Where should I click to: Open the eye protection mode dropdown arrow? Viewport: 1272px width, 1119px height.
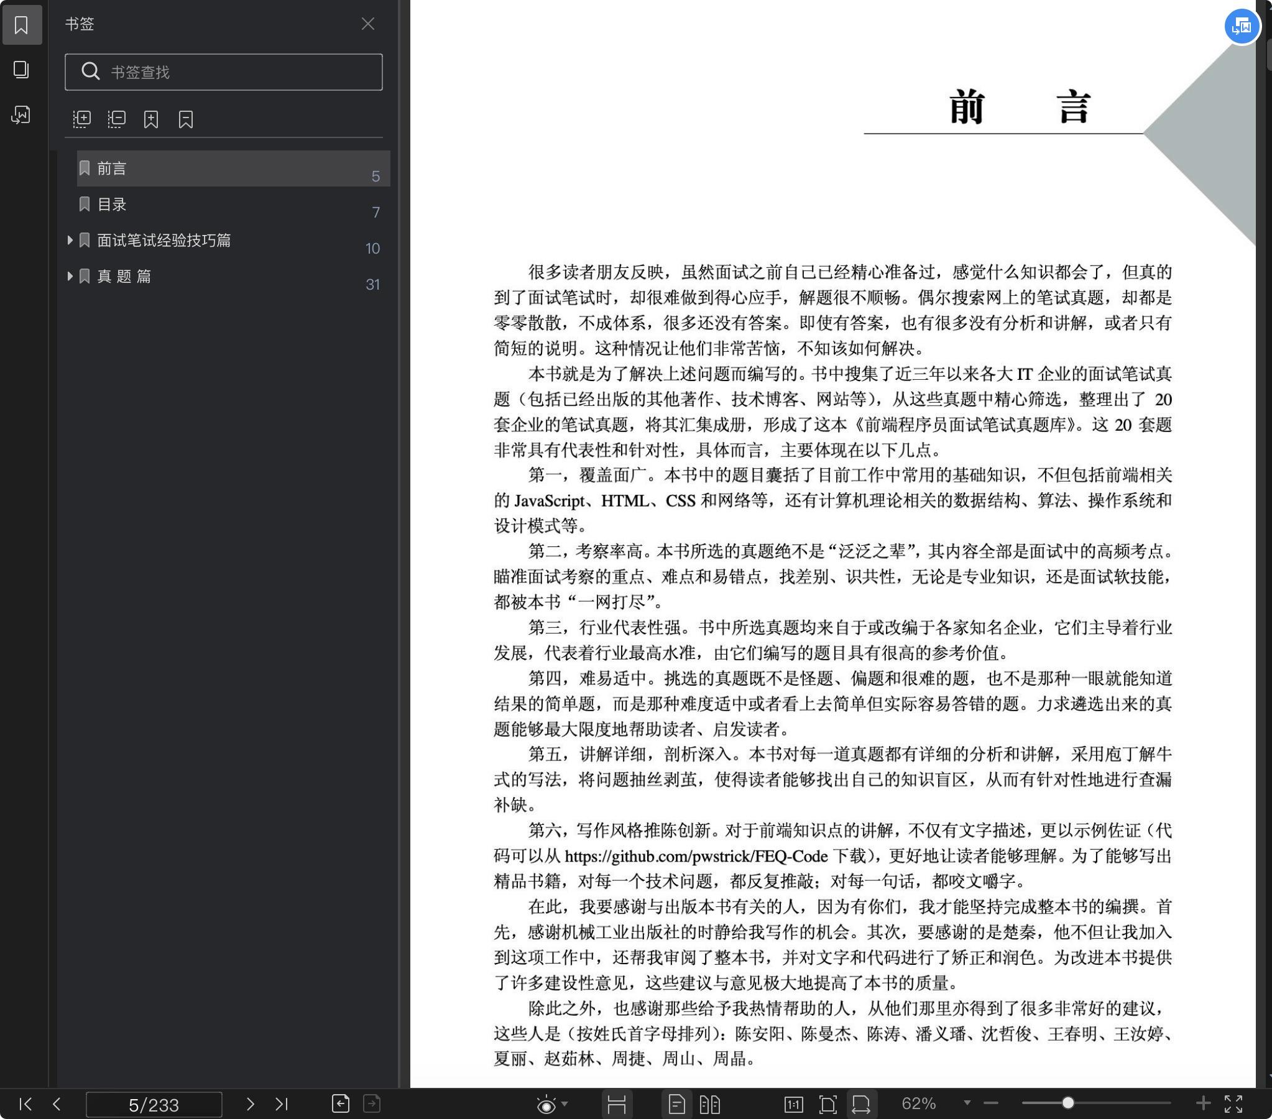pyautogui.click(x=565, y=1104)
